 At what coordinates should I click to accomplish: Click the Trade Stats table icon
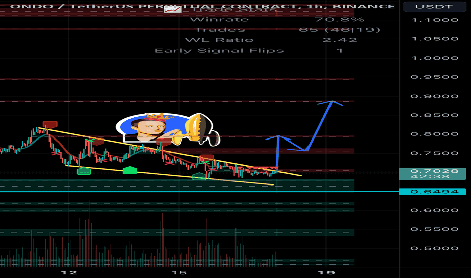point(172,9)
